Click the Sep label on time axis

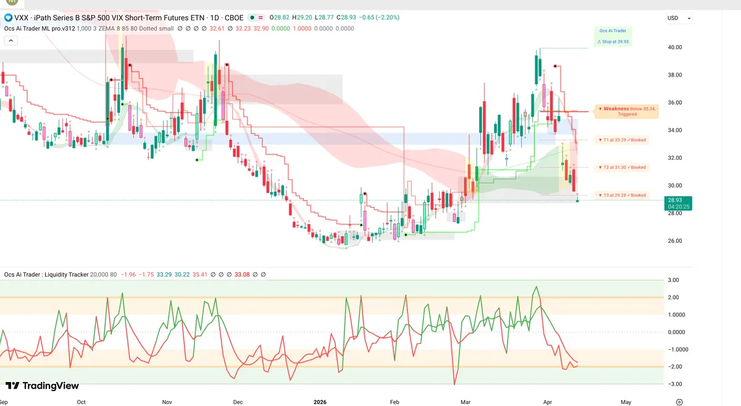5,402
